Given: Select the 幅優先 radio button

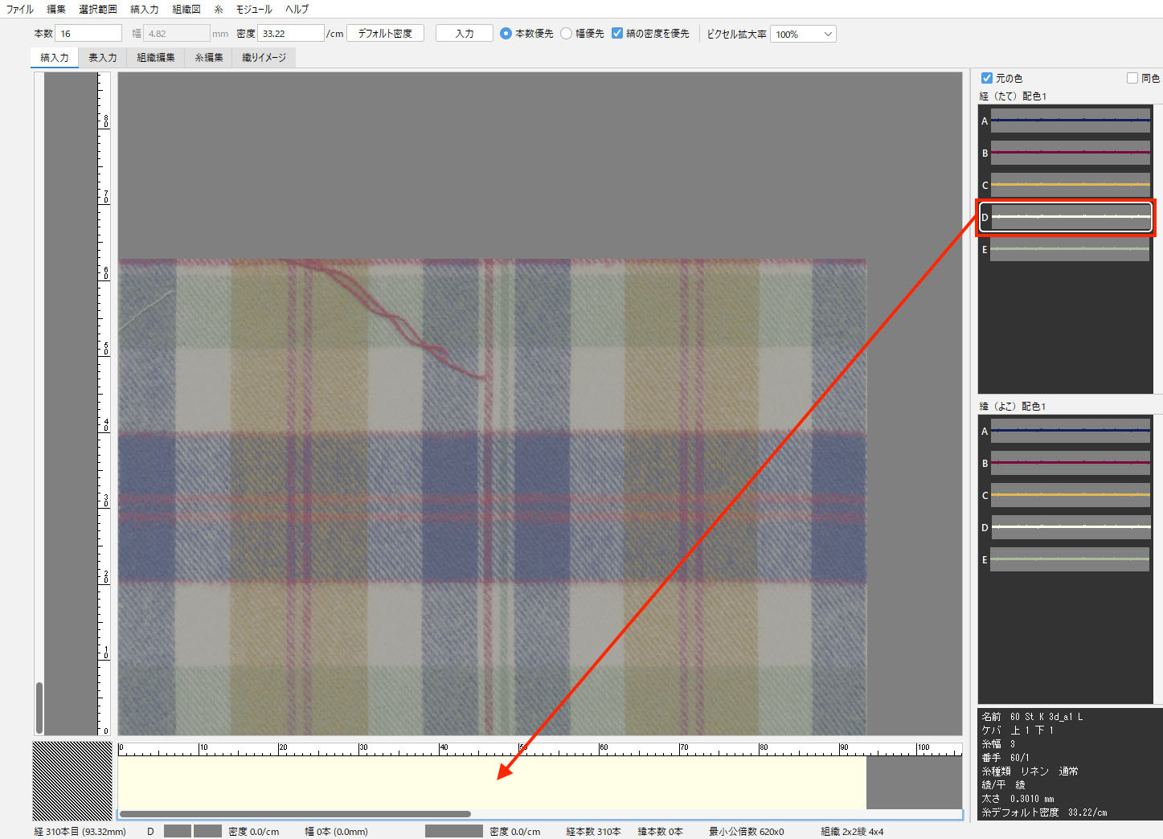Looking at the screenshot, I should click(x=567, y=34).
